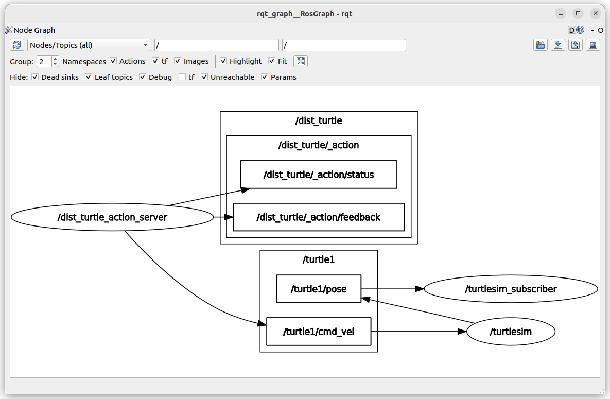This screenshot has height=399, width=610.
Task: Select the /dist_turtle/_action/feedback topic
Action: (319, 217)
